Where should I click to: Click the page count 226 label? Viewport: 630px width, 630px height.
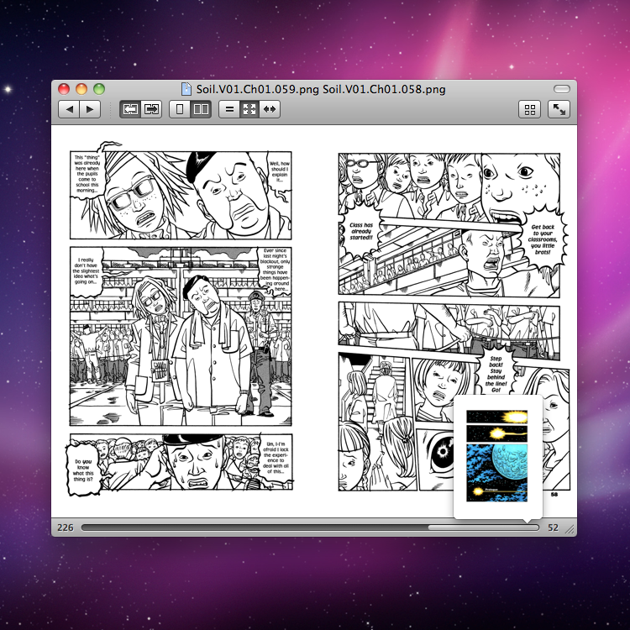click(66, 528)
